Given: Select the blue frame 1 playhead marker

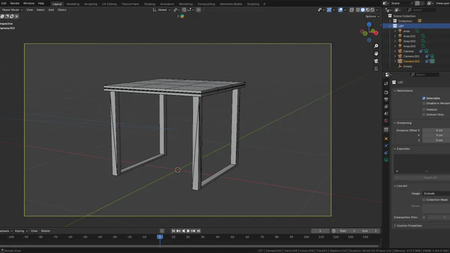Looking at the screenshot, I should pos(160,237).
